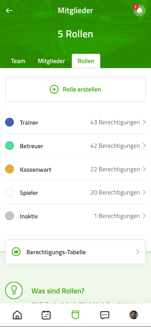Open the 22 Berechtigungen of Kassenwart
This screenshot has height=327, width=151.
tap(115, 169)
